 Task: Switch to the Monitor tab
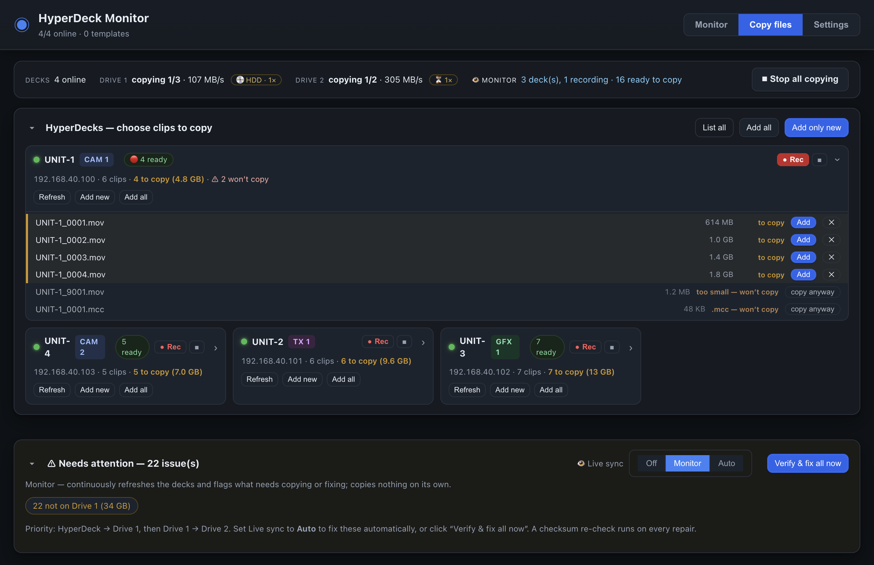click(711, 25)
